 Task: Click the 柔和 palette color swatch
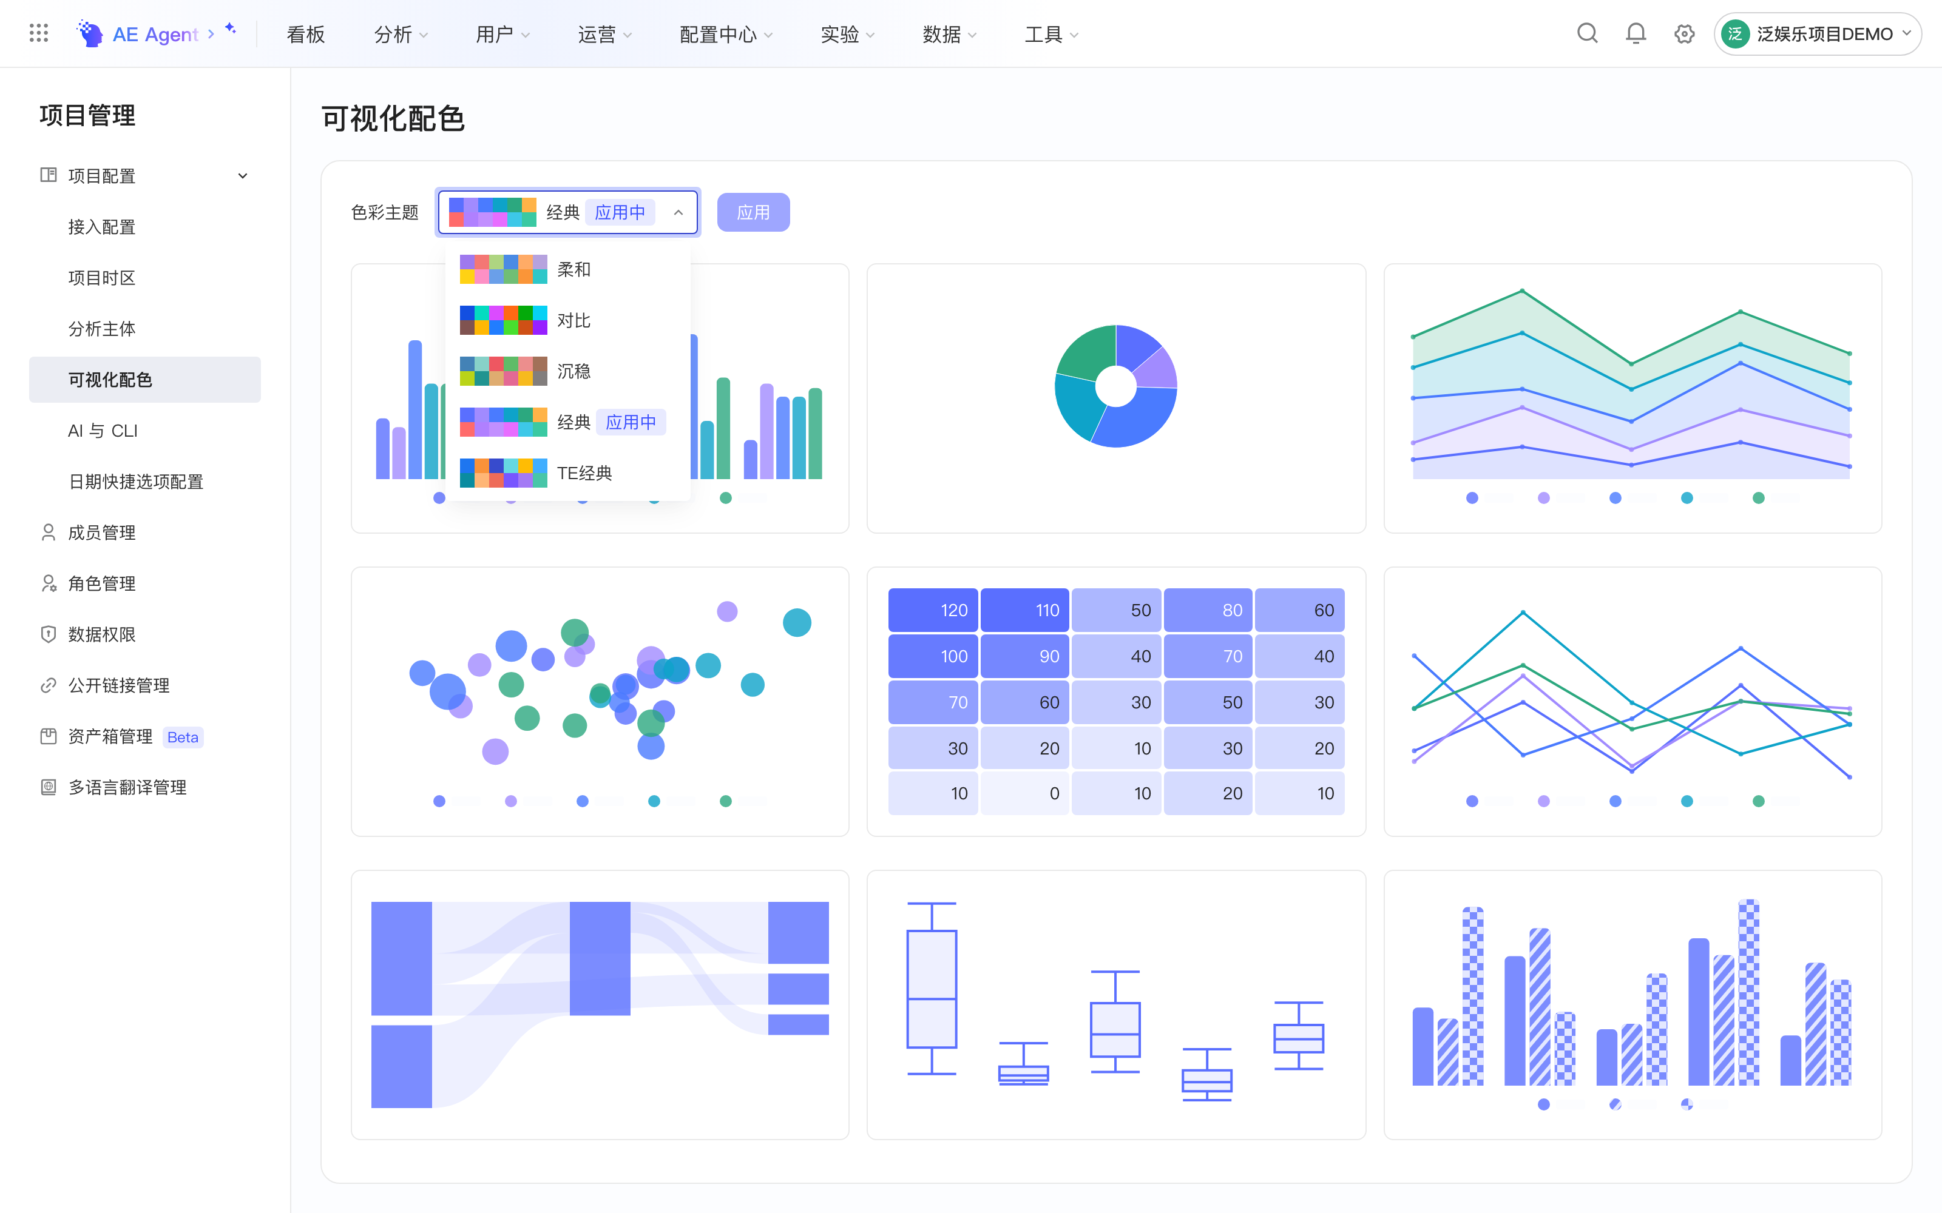point(503,269)
